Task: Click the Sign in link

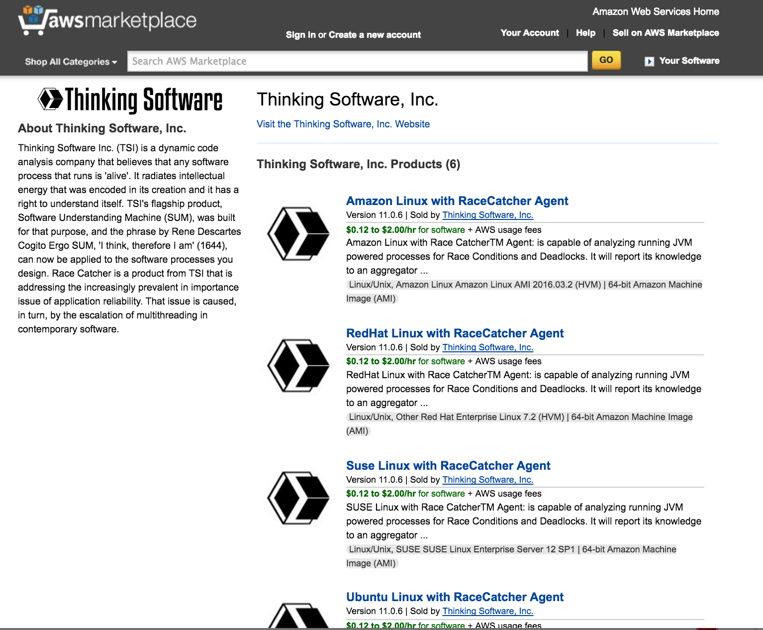Action: (300, 35)
